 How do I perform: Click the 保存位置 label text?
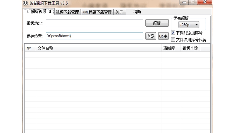[x=35, y=36]
